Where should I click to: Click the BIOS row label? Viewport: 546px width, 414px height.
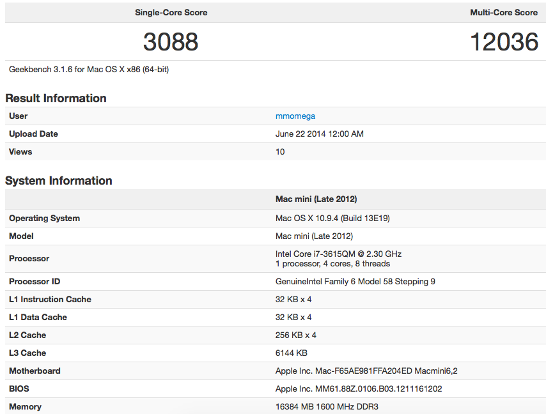pyautogui.click(x=19, y=388)
